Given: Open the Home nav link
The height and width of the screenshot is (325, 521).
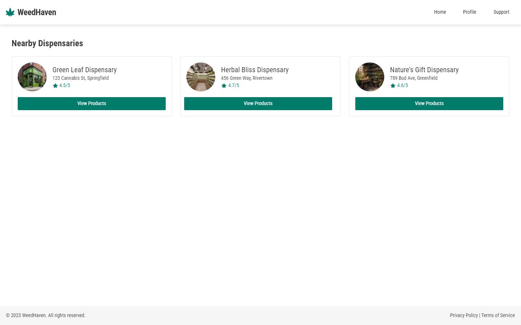Looking at the screenshot, I should pyautogui.click(x=440, y=12).
